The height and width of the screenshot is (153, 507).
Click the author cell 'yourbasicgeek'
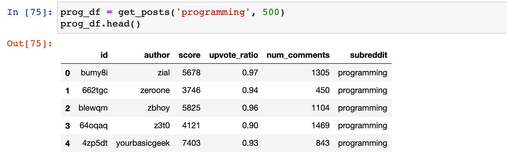(143, 144)
